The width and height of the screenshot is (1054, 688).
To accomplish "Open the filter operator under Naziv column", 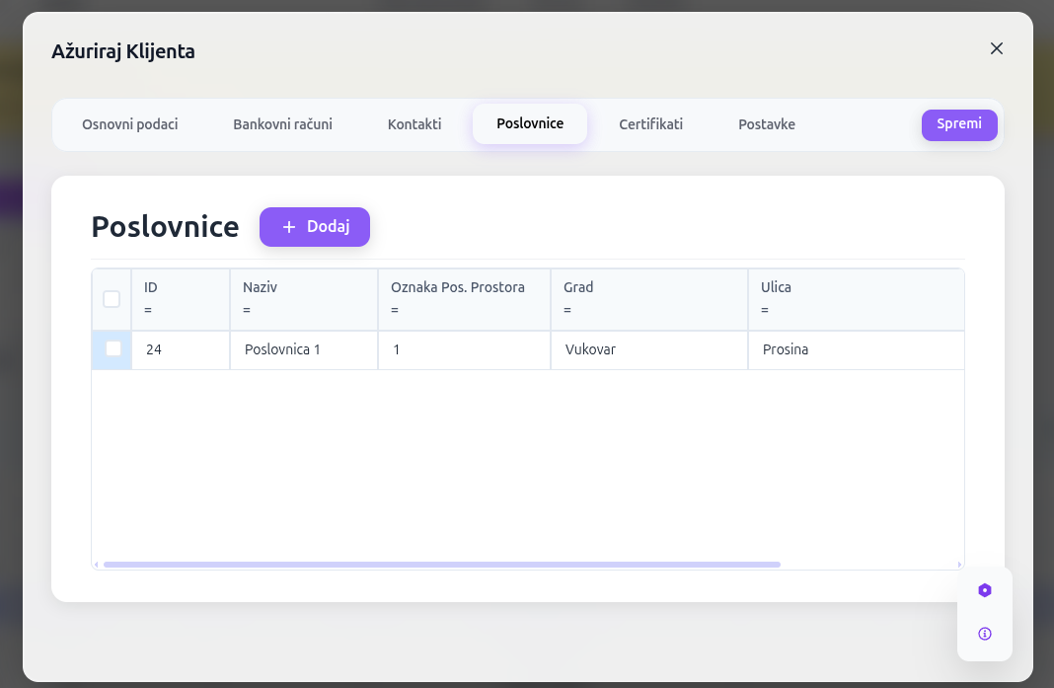I will (247, 310).
